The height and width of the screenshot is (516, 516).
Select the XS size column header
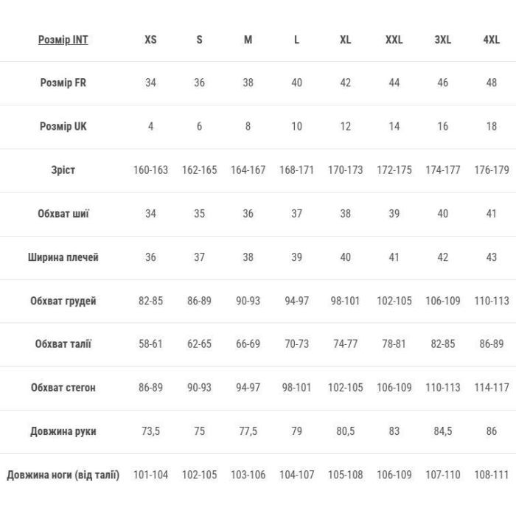[150, 40]
